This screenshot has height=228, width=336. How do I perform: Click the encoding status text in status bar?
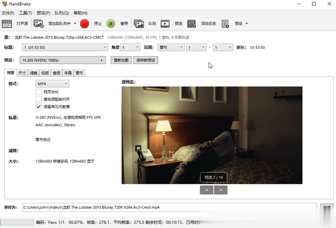point(118,222)
